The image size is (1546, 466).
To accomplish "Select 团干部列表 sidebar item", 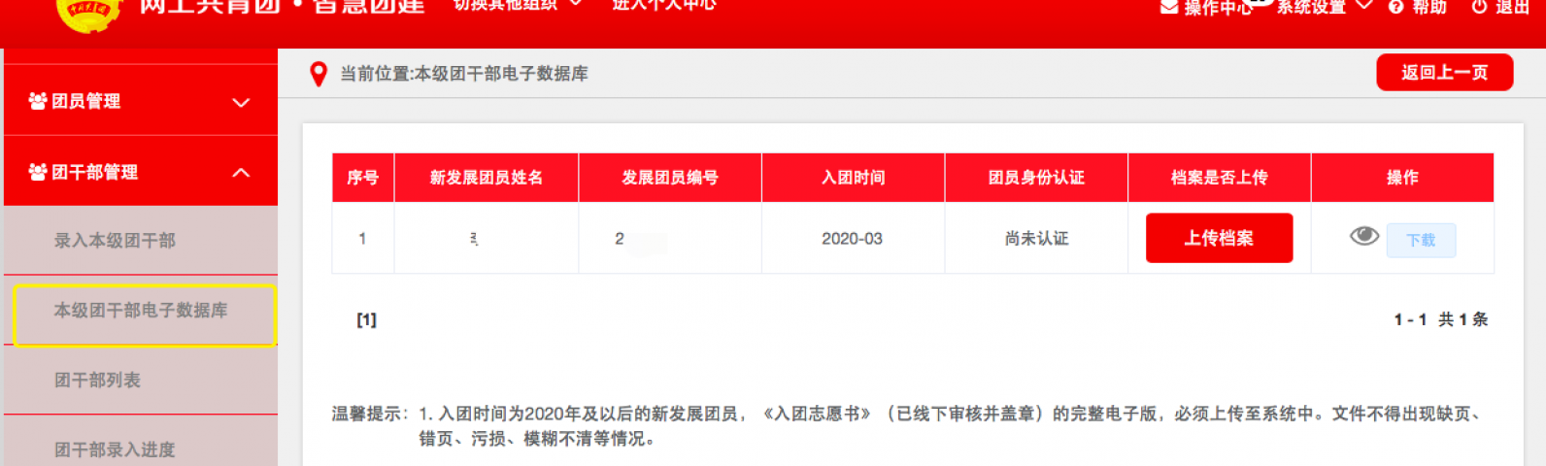I will 97,381.
